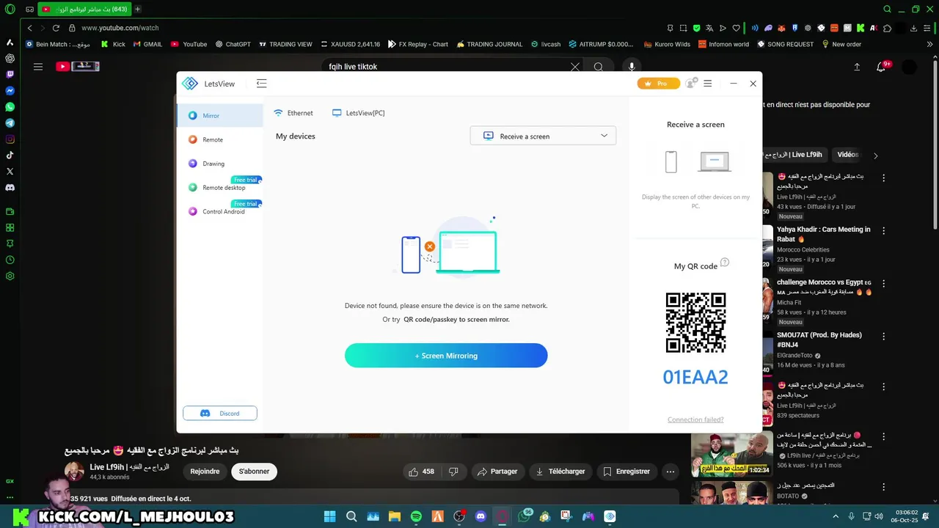Like the YouTube video with 458 likes
Screen dimensions: 939x528
[x=421, y=472]
